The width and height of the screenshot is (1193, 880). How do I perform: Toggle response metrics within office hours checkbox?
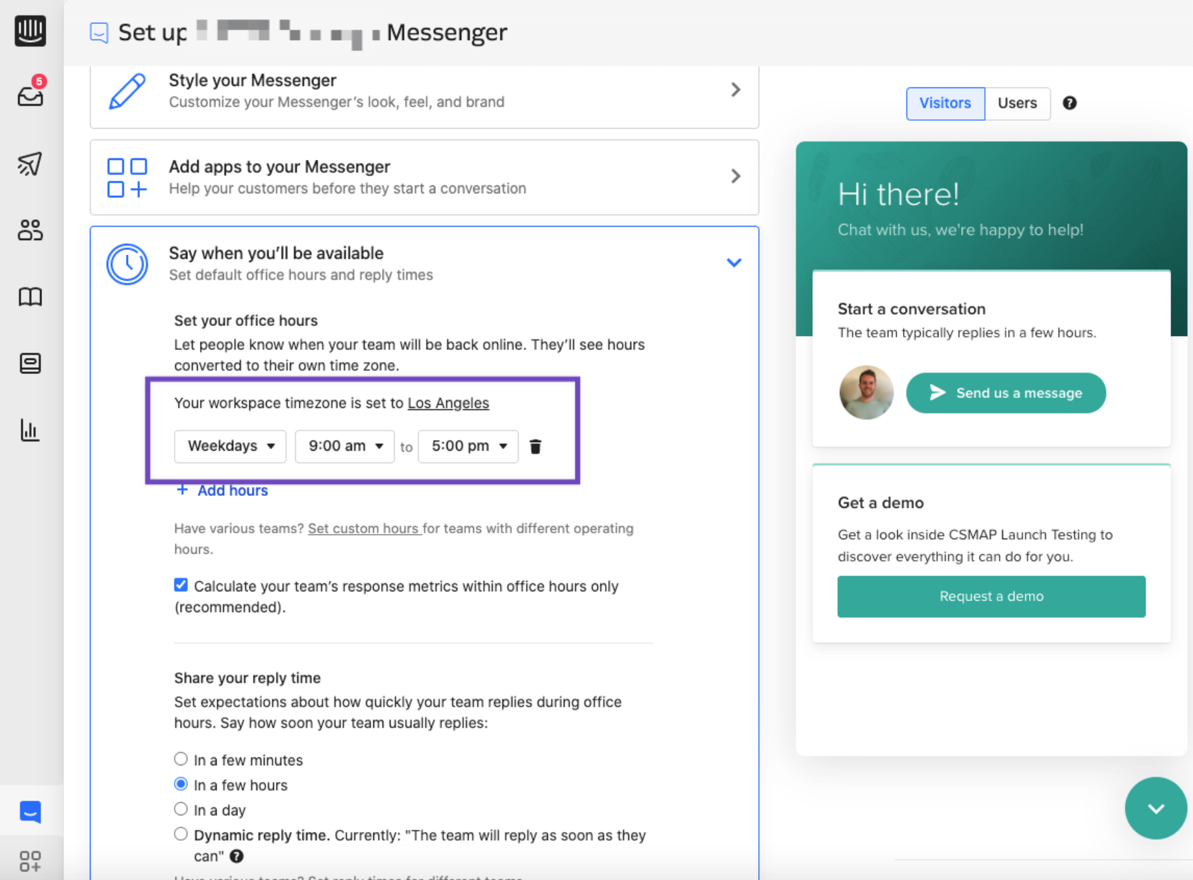click(x=181, y=585)
